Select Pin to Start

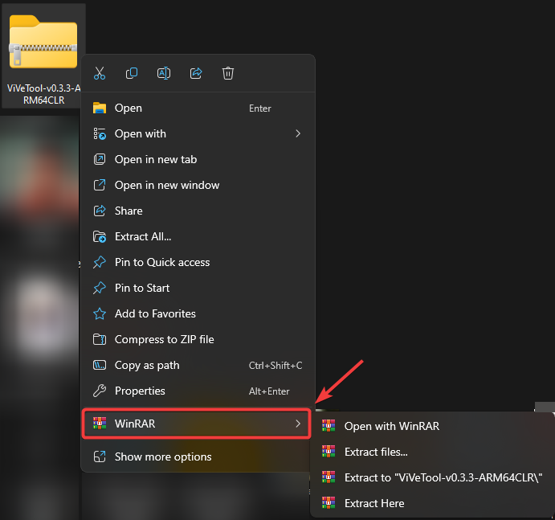(x=198, y=288)
